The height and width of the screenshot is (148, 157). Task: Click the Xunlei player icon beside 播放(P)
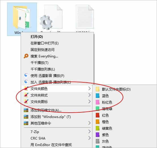[26, 75]
